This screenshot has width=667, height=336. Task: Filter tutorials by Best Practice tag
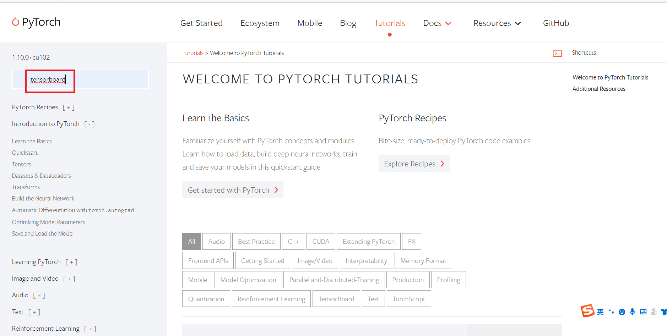[x=256, y=242]
